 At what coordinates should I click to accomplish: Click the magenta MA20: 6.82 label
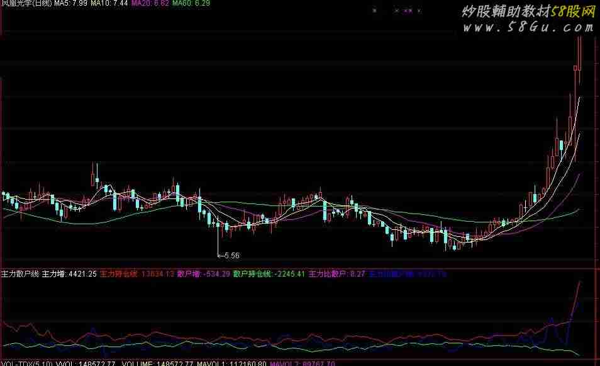point(150,4)
